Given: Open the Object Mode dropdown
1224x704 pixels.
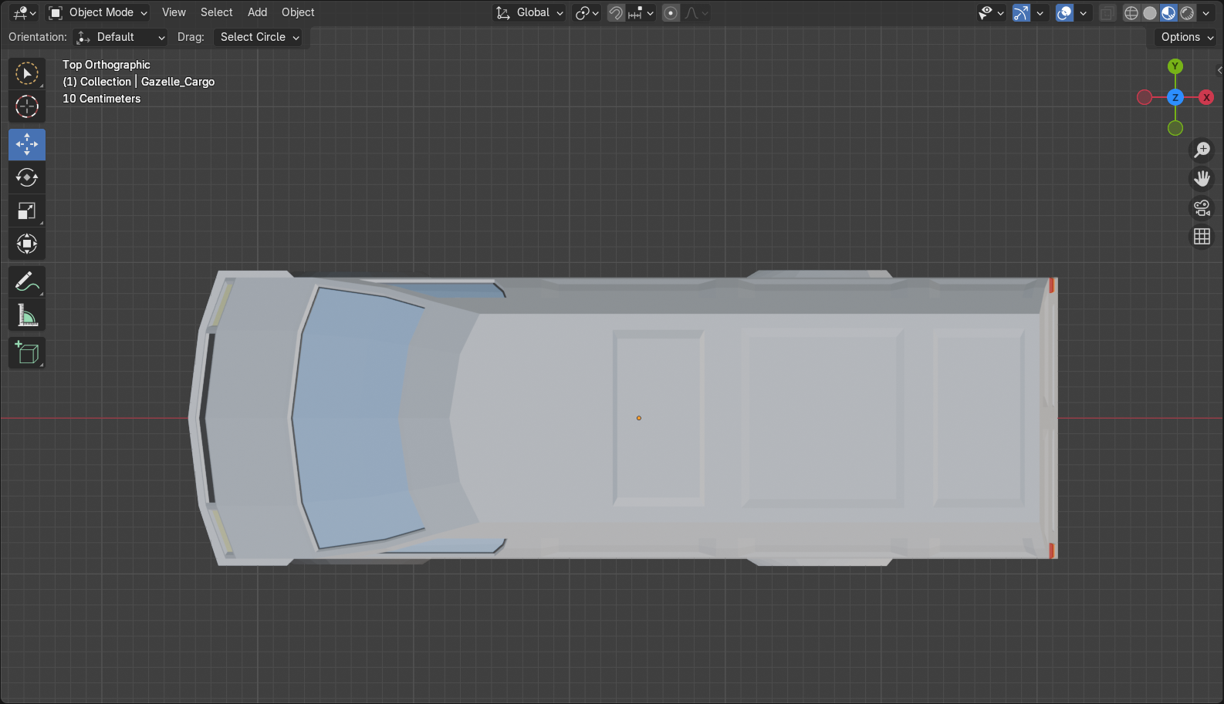Looking at the screenshot, I should click(x=98, y=12).
